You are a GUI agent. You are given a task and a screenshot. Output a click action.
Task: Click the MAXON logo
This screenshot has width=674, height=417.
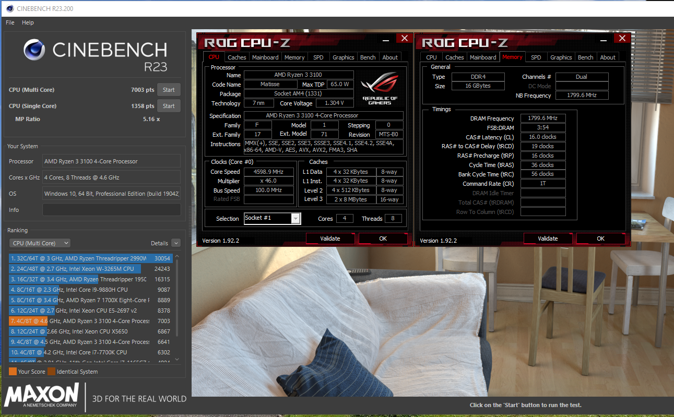pos(41,395)
